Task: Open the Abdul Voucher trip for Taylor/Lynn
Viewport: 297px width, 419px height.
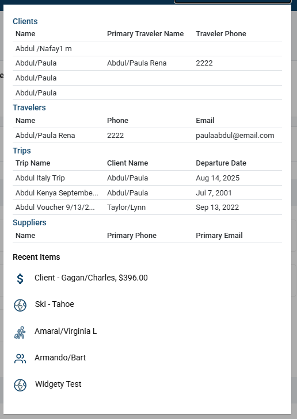Action: [147, 207]
